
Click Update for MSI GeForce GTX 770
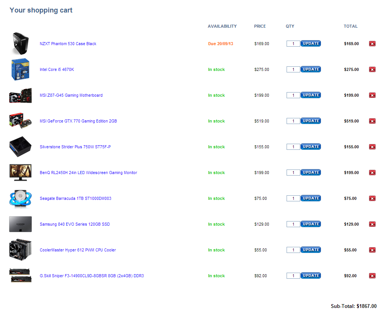[310, 121]
